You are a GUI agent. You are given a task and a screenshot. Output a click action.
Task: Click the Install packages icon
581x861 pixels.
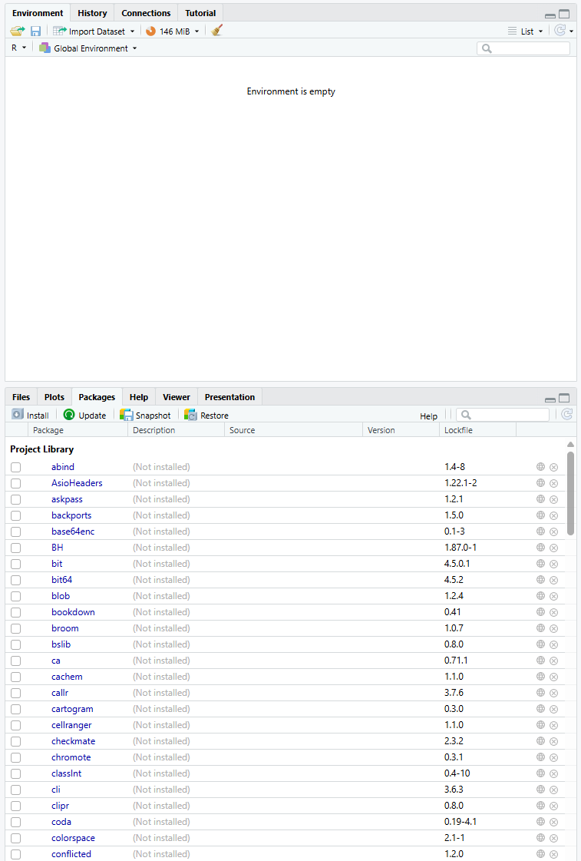(x=18, y=415)
